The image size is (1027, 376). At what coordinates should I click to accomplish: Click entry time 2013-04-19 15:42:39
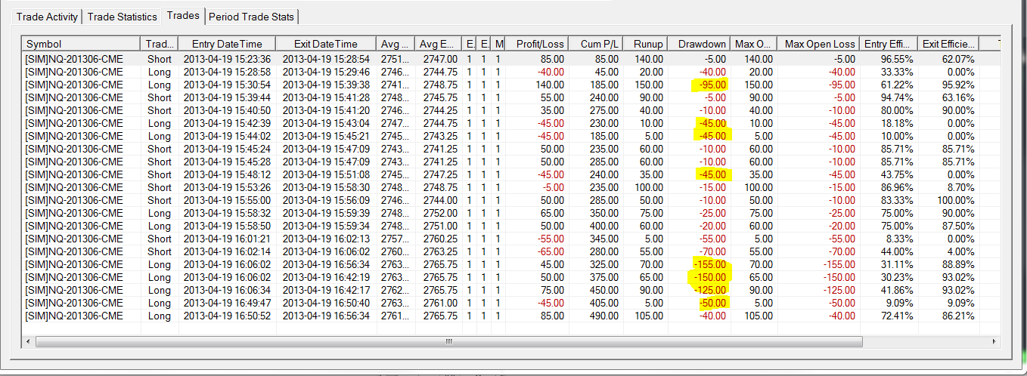(x=227, y=123)
